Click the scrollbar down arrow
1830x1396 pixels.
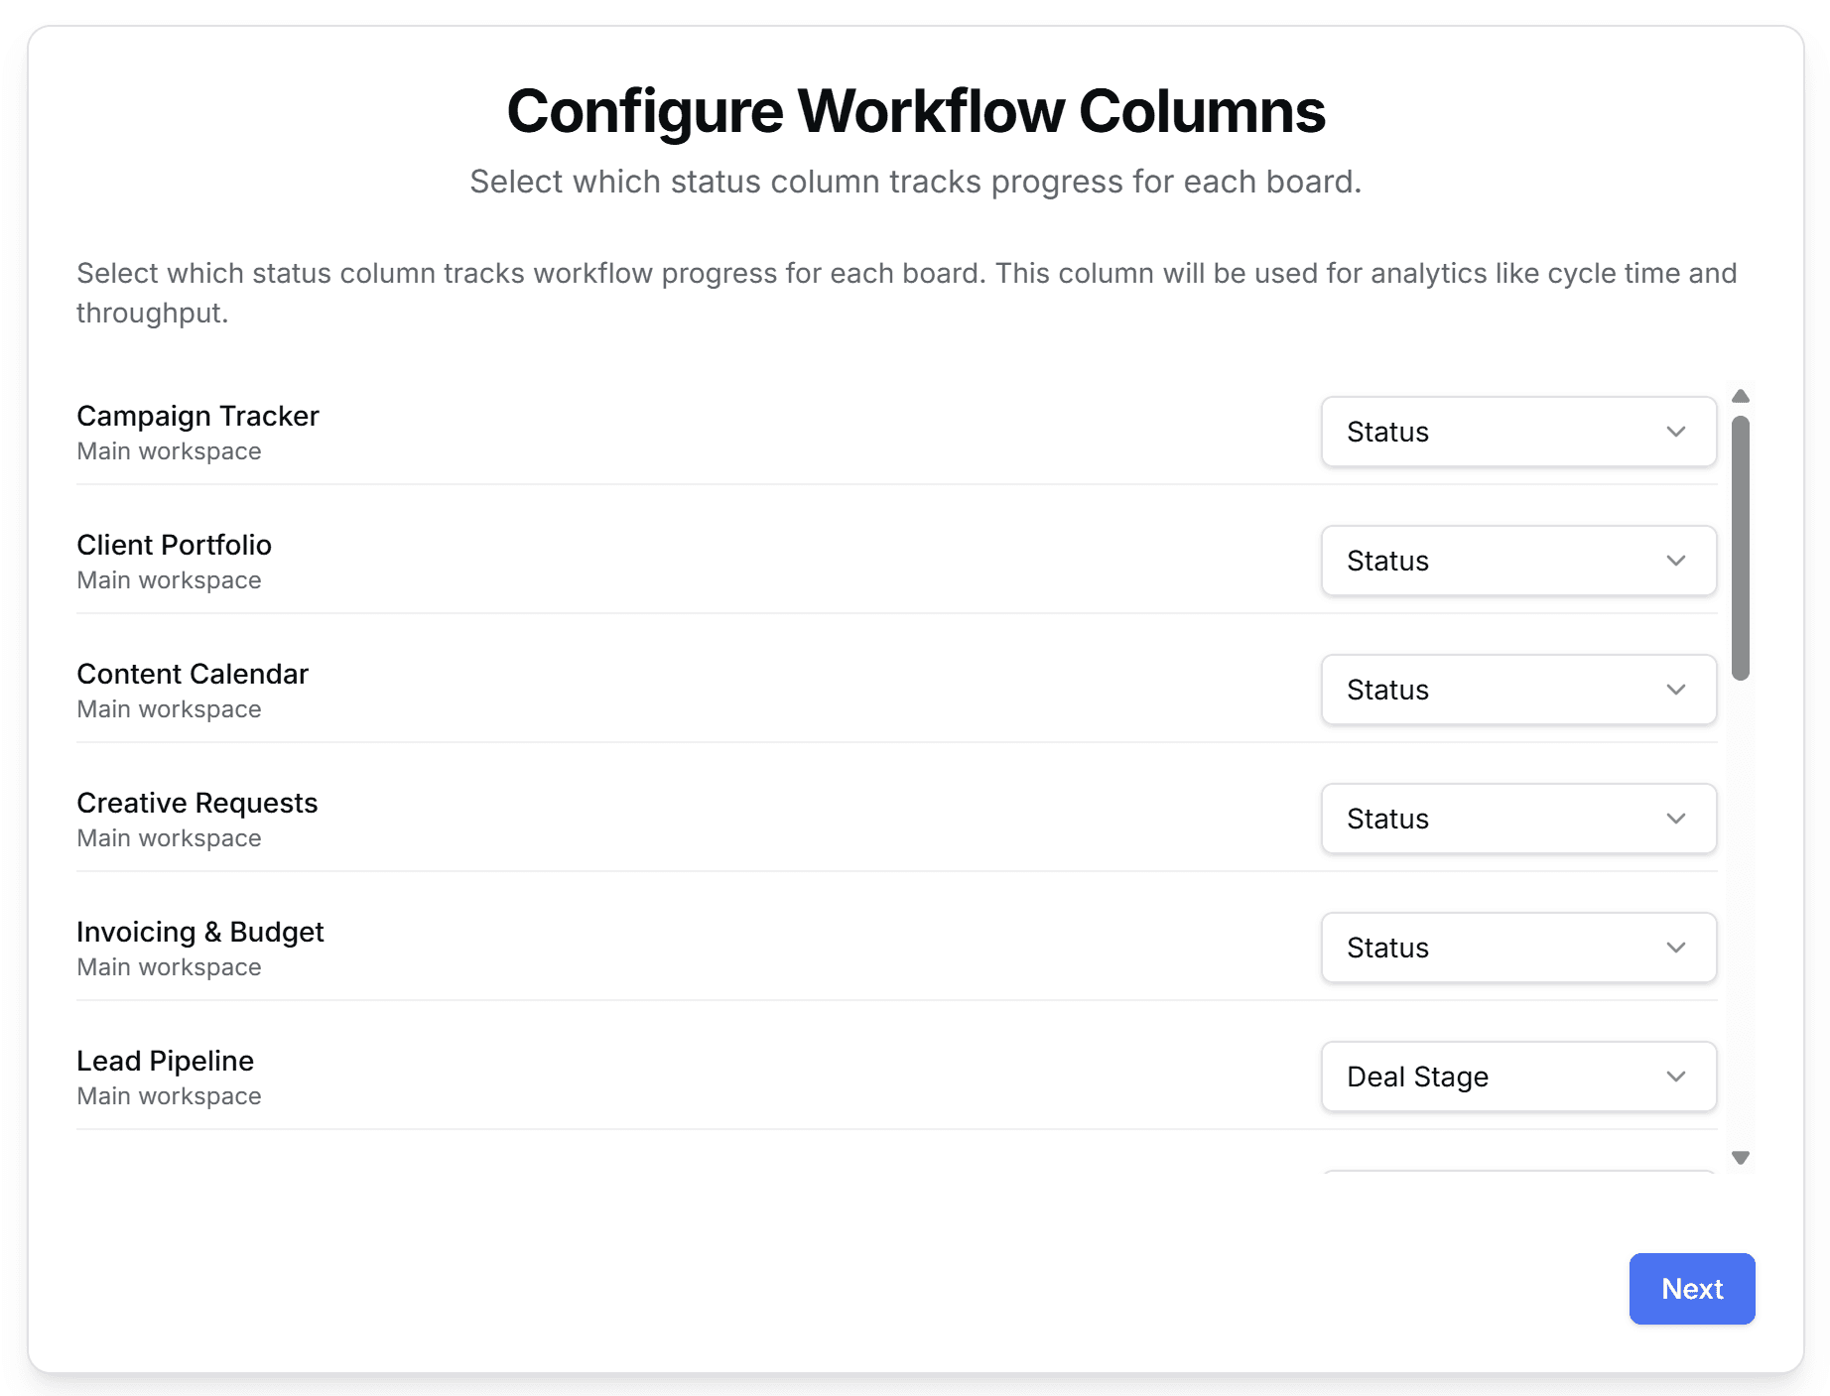(x=1741, y=1156)
